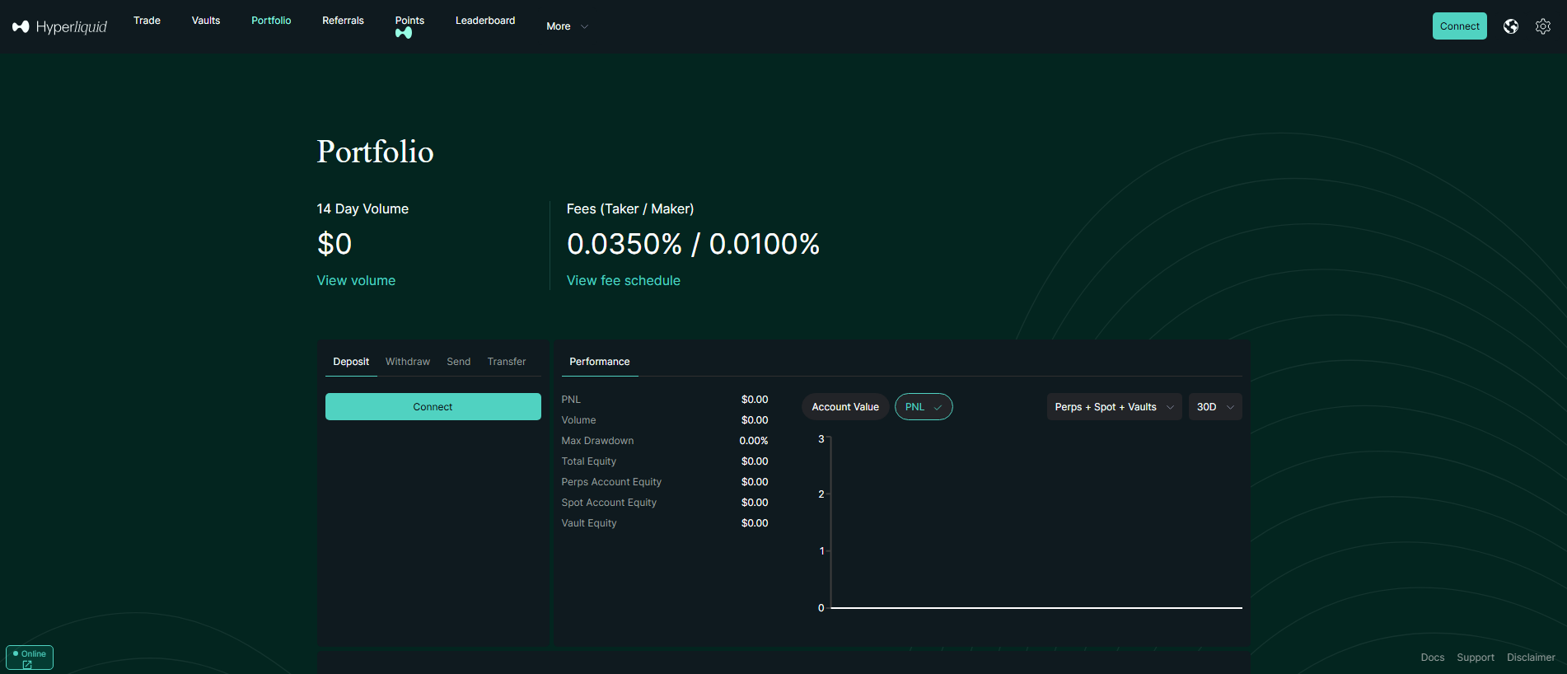
Task: Open the 30D time range dropdown
Action: click(x=1215, y=407)
